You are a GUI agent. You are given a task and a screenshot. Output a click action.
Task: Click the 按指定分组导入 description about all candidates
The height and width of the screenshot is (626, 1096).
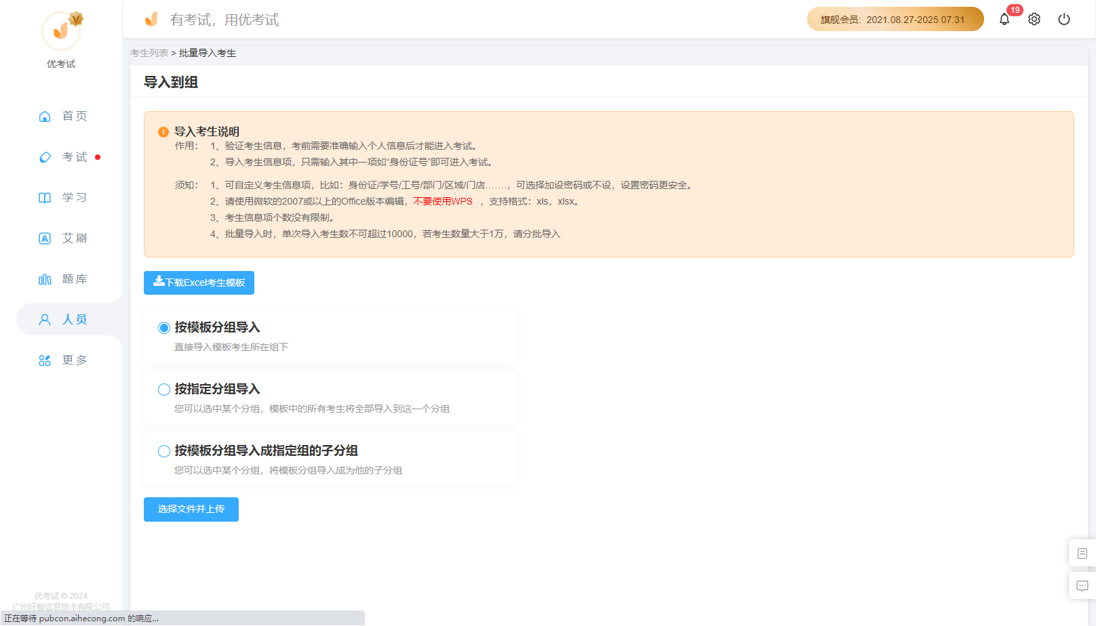coord(312,409)
